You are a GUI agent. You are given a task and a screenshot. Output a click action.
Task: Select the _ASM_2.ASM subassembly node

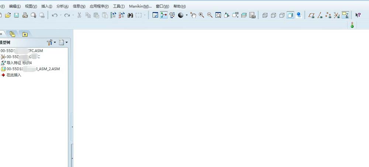pyautogui.click(x=33, y=69)
